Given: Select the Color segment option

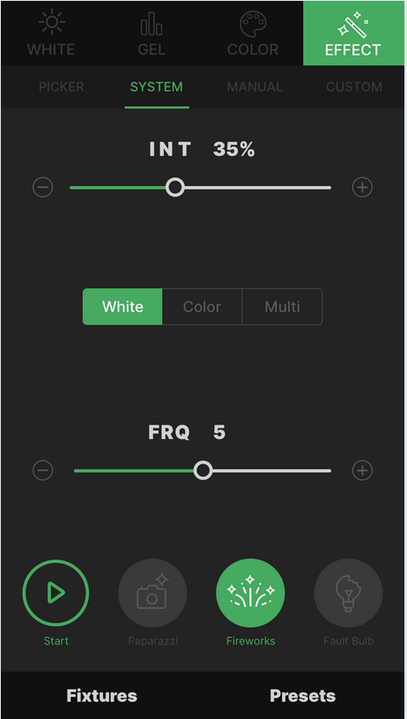Looking at the screenshot, I should [x=202, y=307].
